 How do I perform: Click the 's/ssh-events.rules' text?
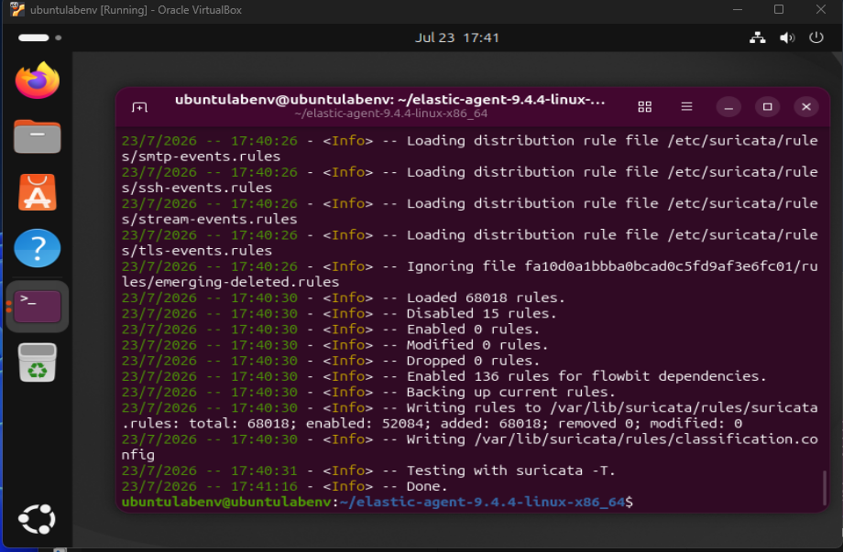[197, 188]
